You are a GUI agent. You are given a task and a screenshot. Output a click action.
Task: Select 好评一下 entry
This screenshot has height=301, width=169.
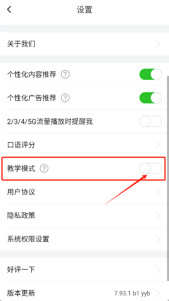click(x=84, y=270)
